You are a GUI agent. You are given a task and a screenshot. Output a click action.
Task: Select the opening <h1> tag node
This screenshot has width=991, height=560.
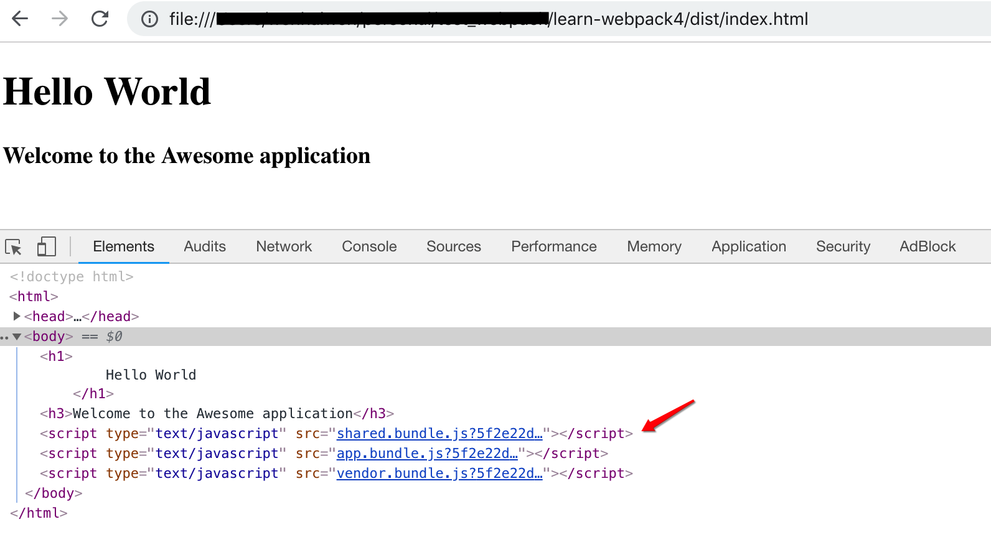pos(56,356)
